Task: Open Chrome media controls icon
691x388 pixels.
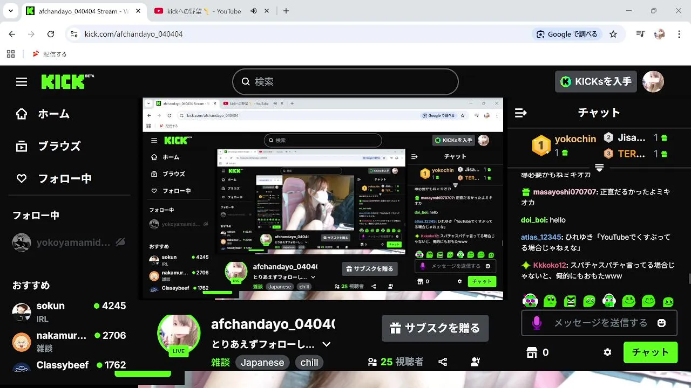Action: tap(640, 34)
